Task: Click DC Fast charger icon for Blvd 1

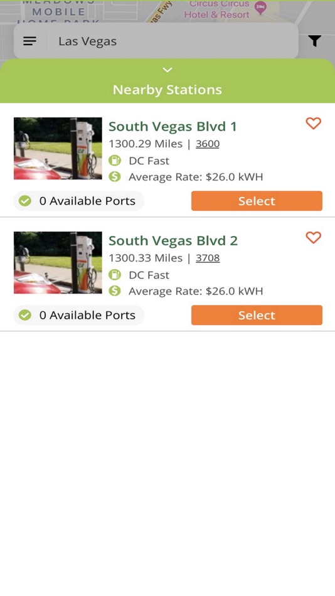Action: point(114,161)
